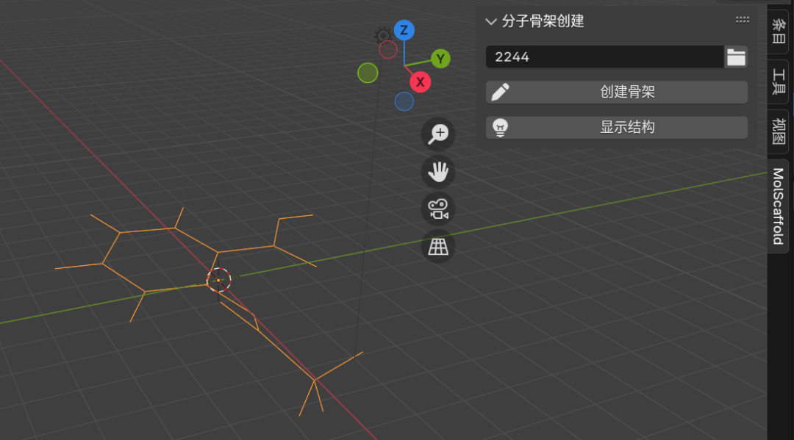Click the Y axis on navigation gizmo

point(440,59)
